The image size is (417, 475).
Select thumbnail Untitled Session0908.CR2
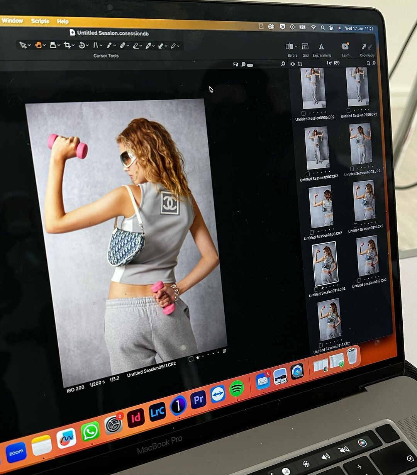[x=361, y=144]
